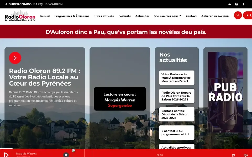Open the SoundCloud link in top bar
Image resolution: width=252 pixels, height=157 pixels.
[229, 4]
